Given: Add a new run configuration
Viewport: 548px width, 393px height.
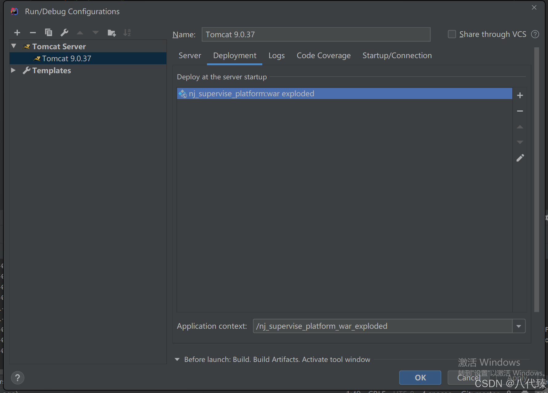Looking at the screenshot, I should [17, 33].
